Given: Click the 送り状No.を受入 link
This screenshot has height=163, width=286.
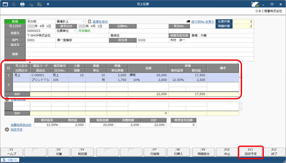Looking at the screenshot, I should coord(203,22).
